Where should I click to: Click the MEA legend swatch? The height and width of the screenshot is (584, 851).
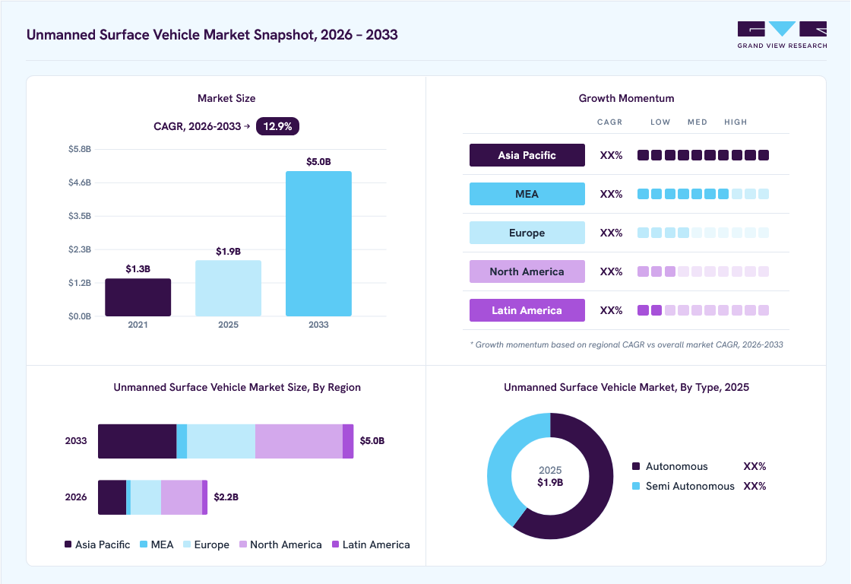pos(144,544)
